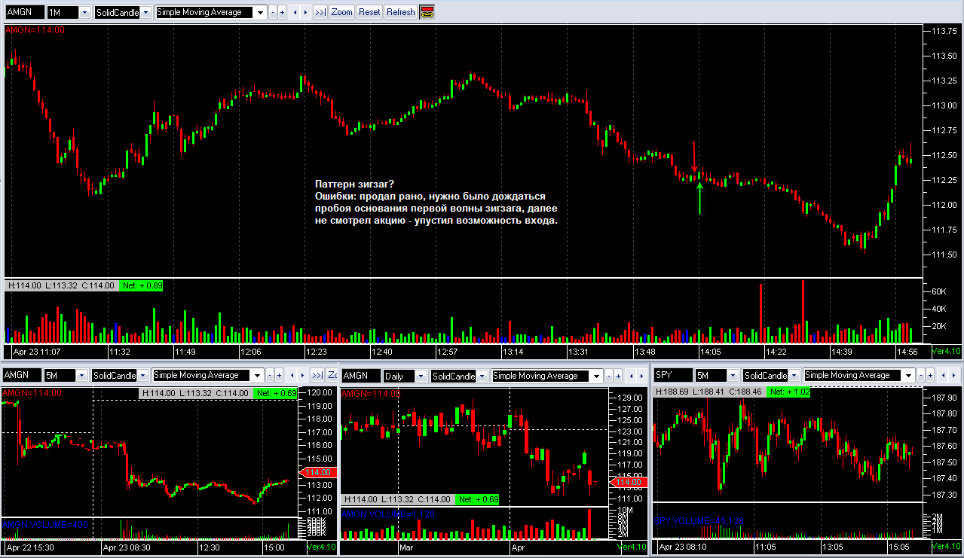
Task: Click the Zoom button in main chart toolbar
Action: tap(341, 12)
